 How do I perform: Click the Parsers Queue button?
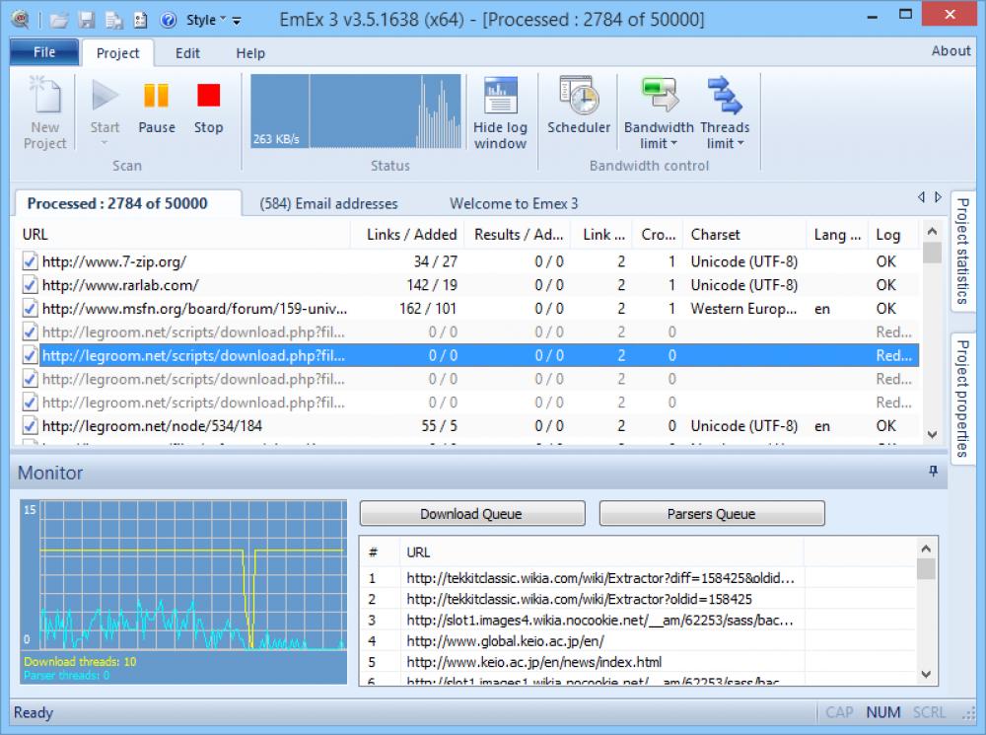click(712, 513)
